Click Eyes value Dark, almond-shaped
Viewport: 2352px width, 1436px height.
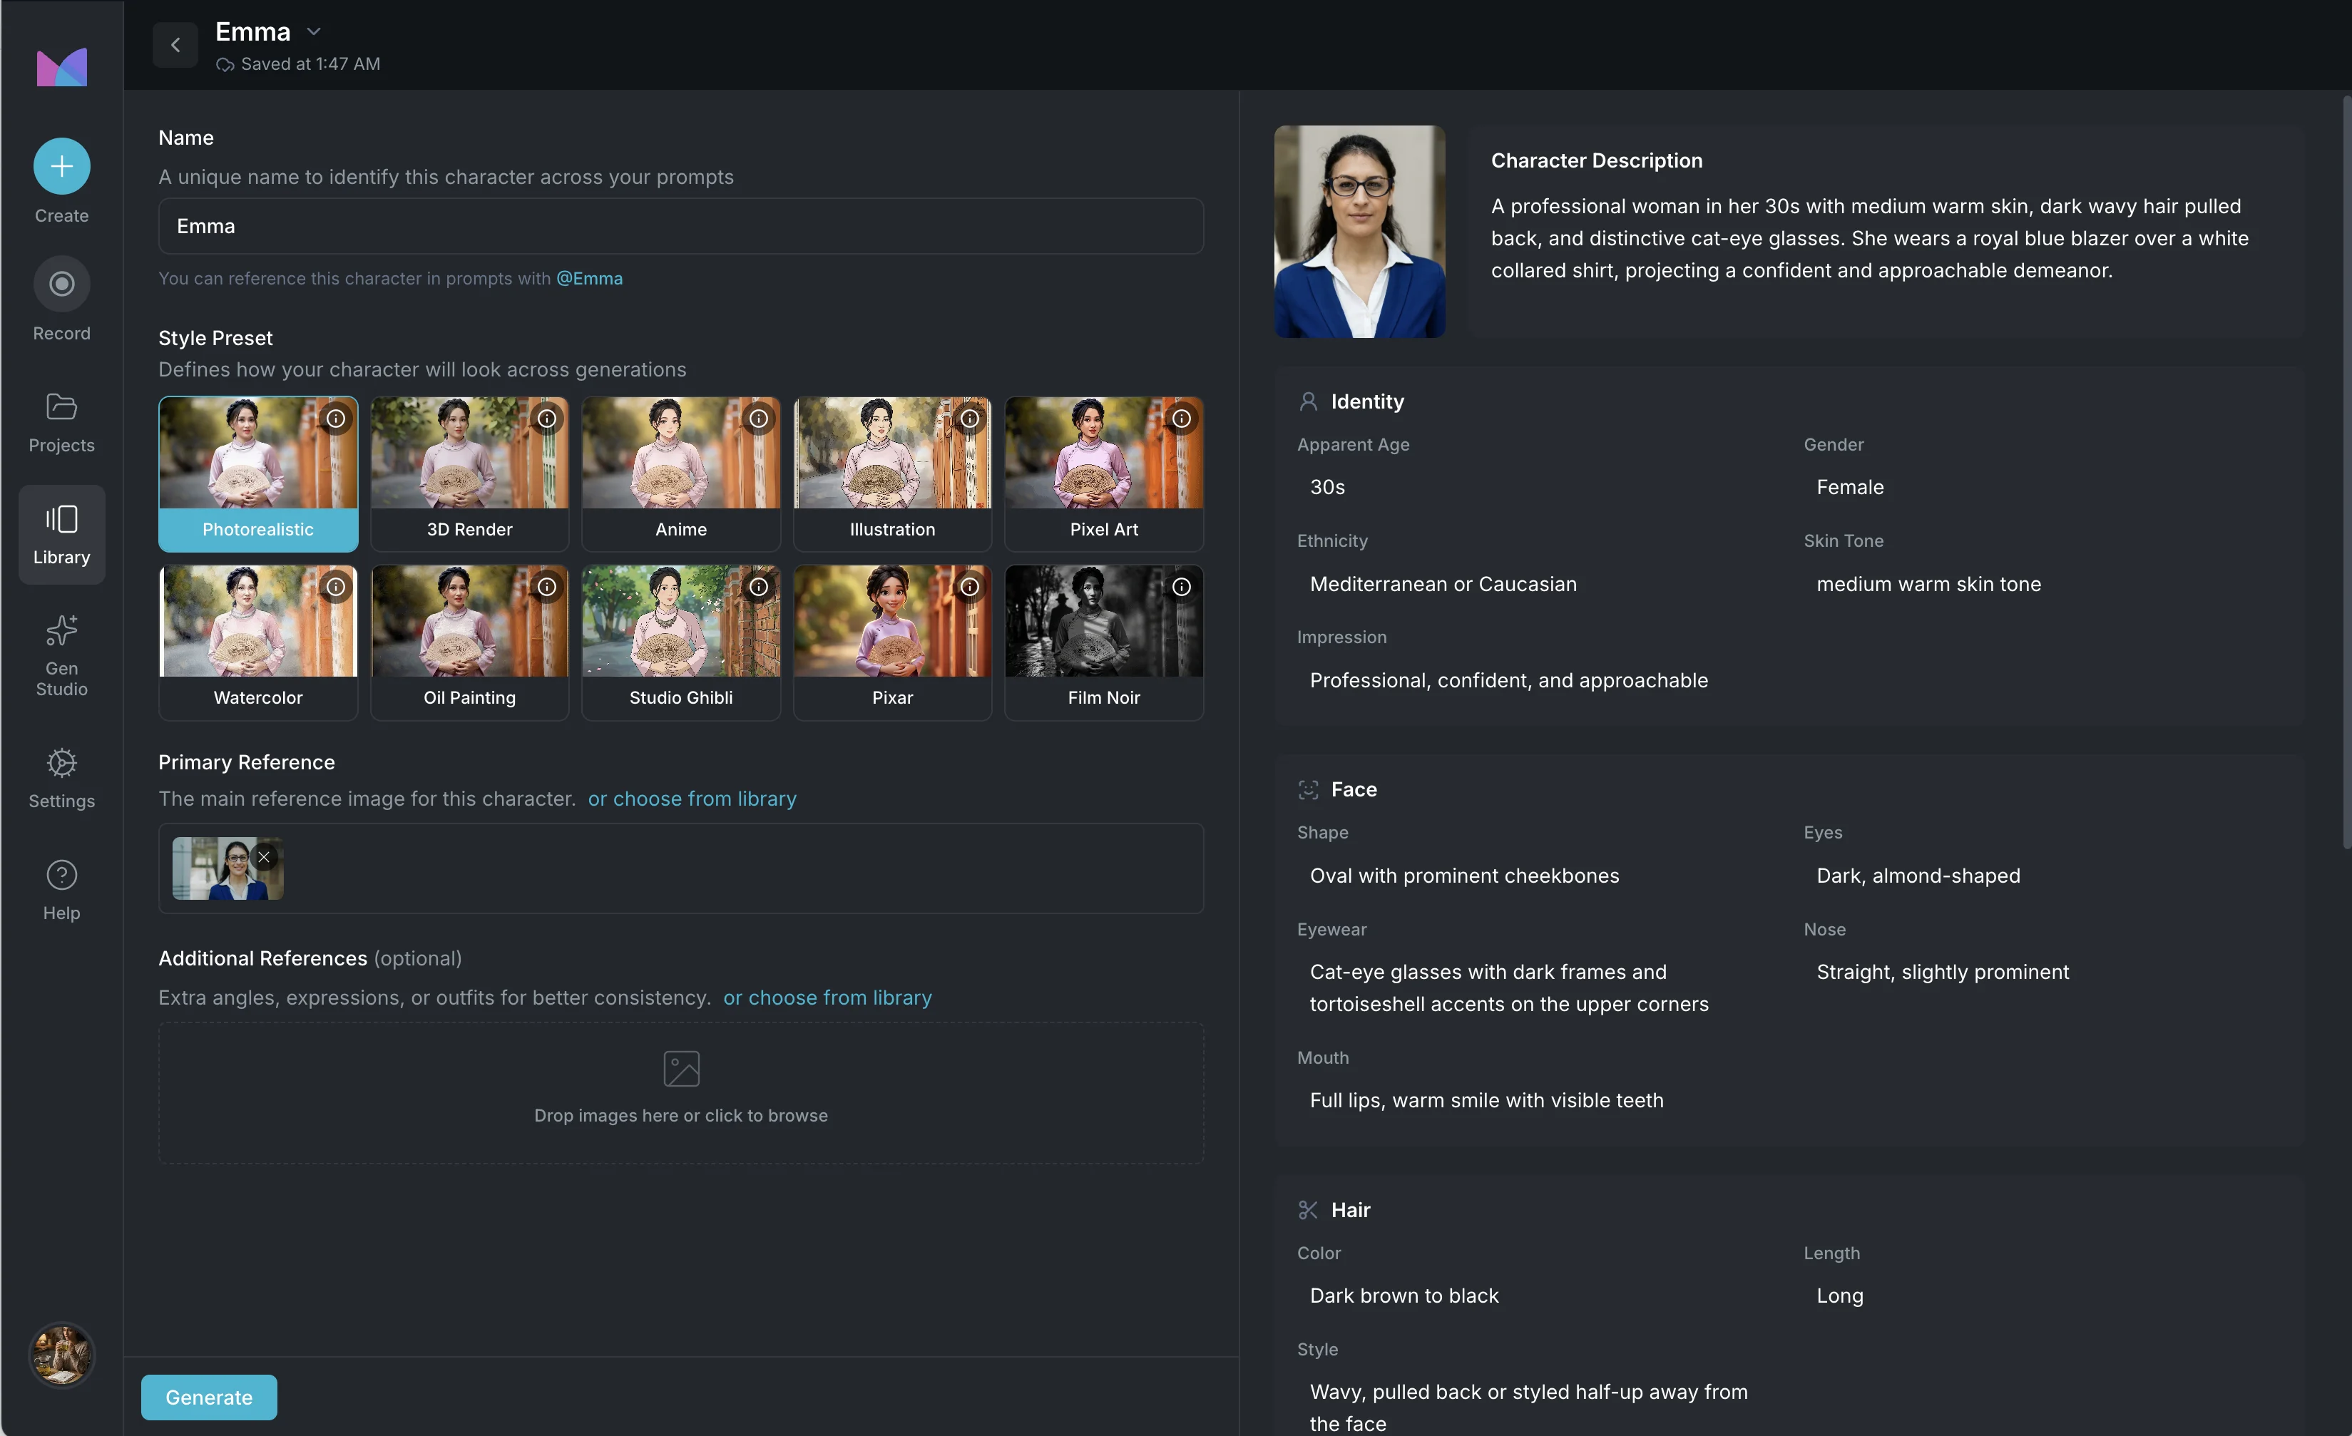(x=1918, y=876)
